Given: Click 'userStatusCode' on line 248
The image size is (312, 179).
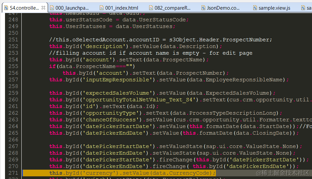Looking at the screenshot, I should point(89,20).
